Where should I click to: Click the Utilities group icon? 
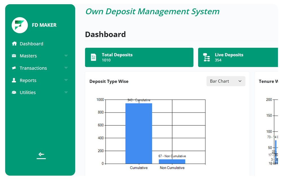[14, 93]
